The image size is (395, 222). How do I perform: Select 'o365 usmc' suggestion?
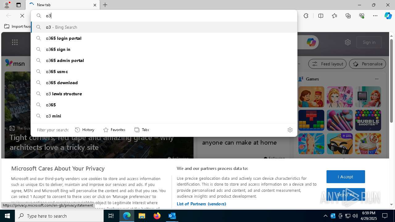[164, 72]
